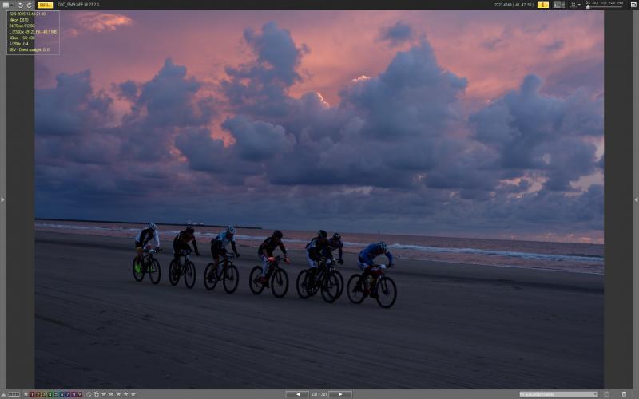Click the grid overlay icon

pyautogui.click(x=574, y=5)
